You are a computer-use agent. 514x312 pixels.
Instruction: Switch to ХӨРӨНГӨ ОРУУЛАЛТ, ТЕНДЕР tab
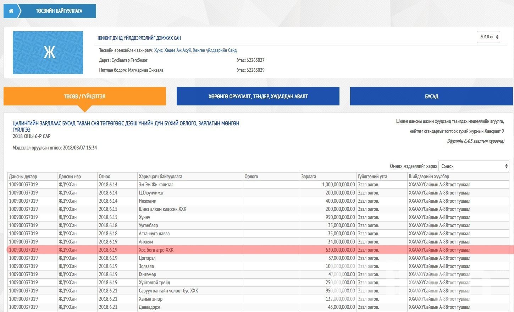coord(258,96)
